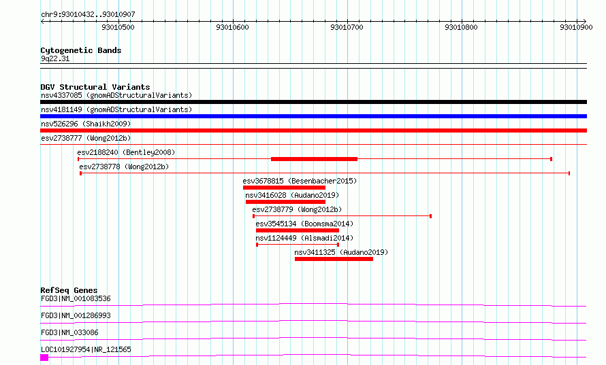Click the red bar under esv3678815
Viewport: 606px width, 365px height.
click(x=284, y=188)
